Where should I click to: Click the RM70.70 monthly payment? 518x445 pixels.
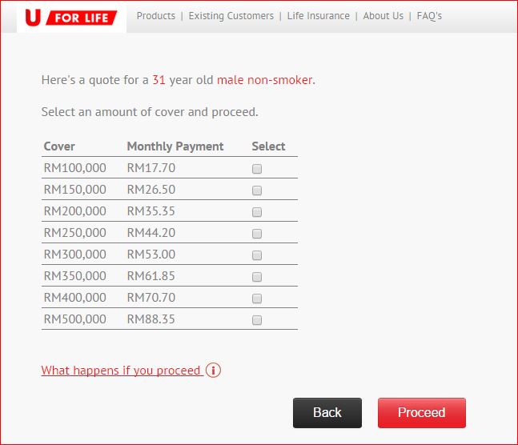click(x=151, y=297)
